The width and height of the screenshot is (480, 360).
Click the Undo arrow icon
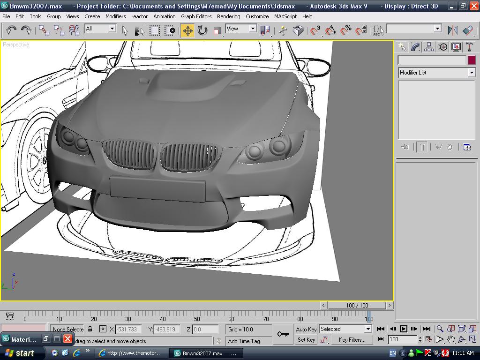11,30
